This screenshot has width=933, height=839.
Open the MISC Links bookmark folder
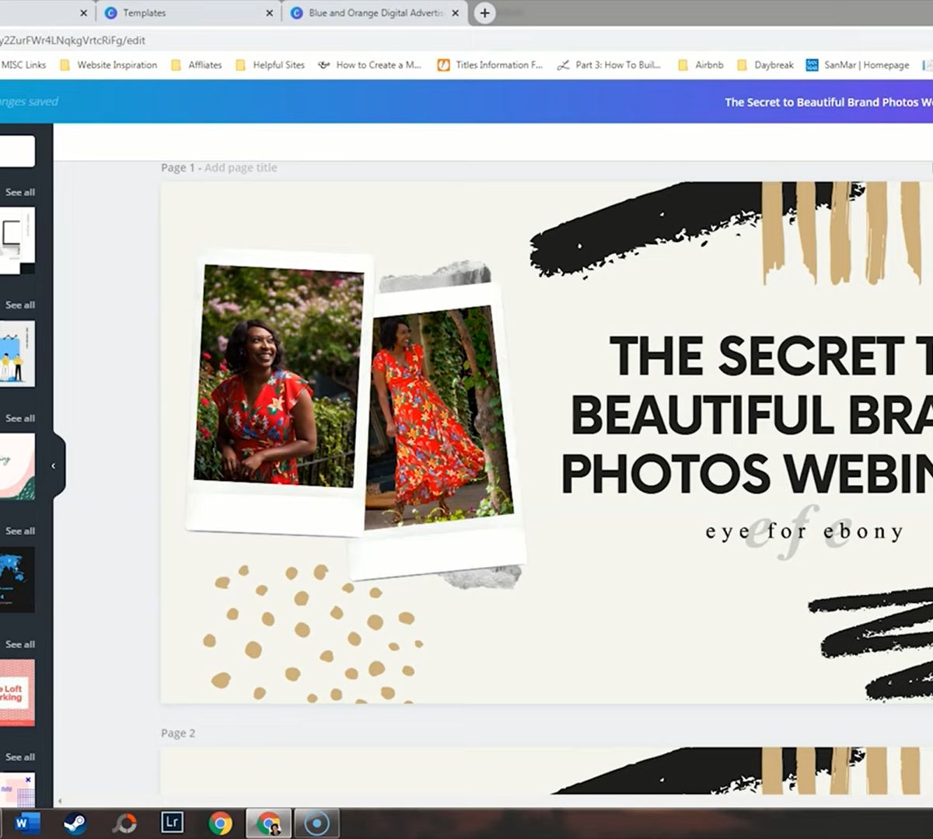pos(23,65)
